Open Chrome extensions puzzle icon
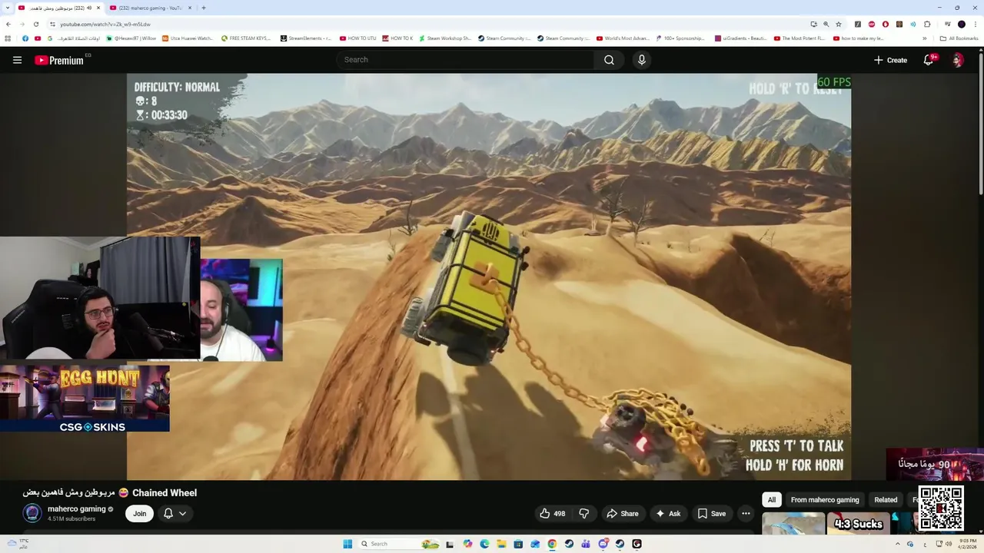 coord(927,24)
